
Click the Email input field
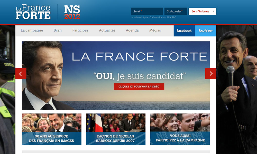pyautogui.click(x=147, y=11)
